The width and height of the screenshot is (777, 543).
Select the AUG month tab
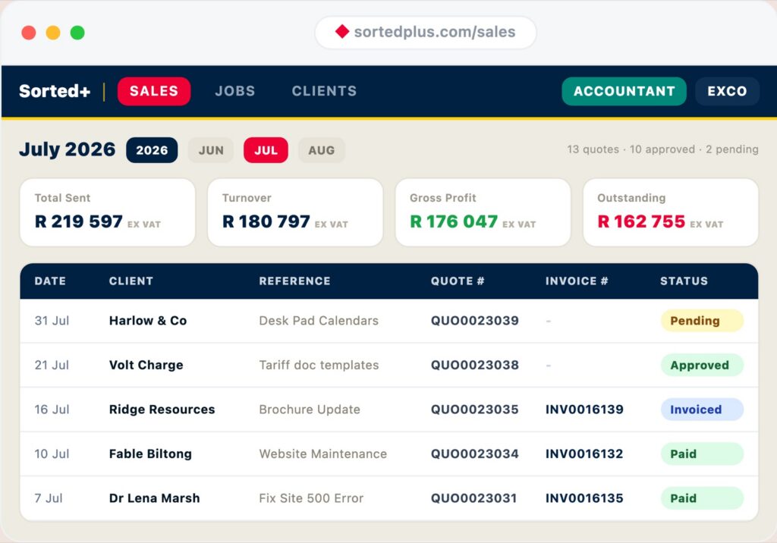click(x=321, y=150)
